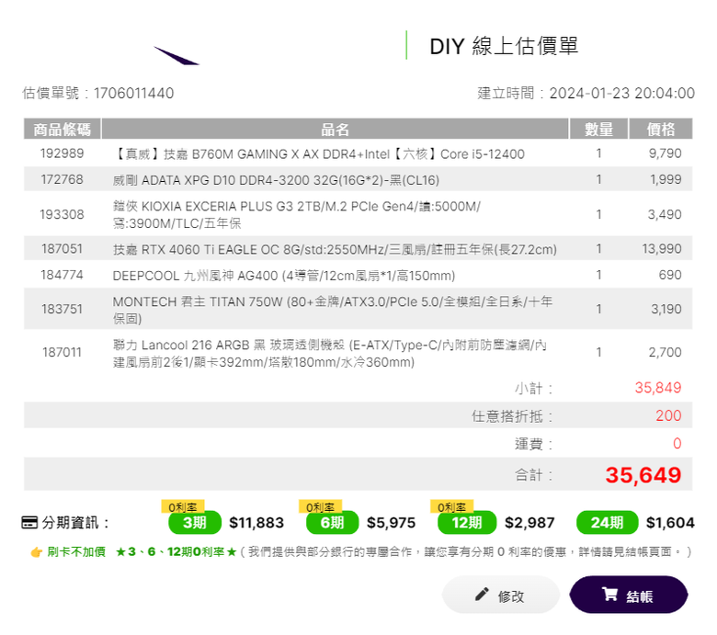Click the pointing hand icon before 刷卡不加價

point(37,552)
